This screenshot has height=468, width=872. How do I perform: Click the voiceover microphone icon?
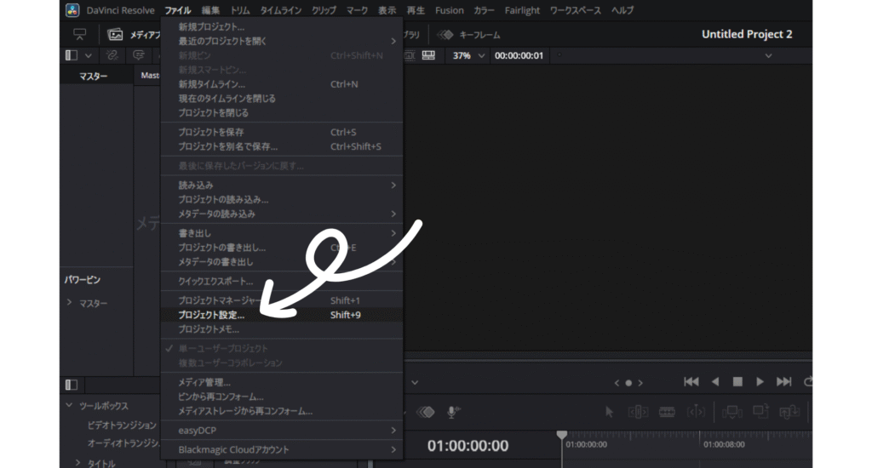[453, 412]
